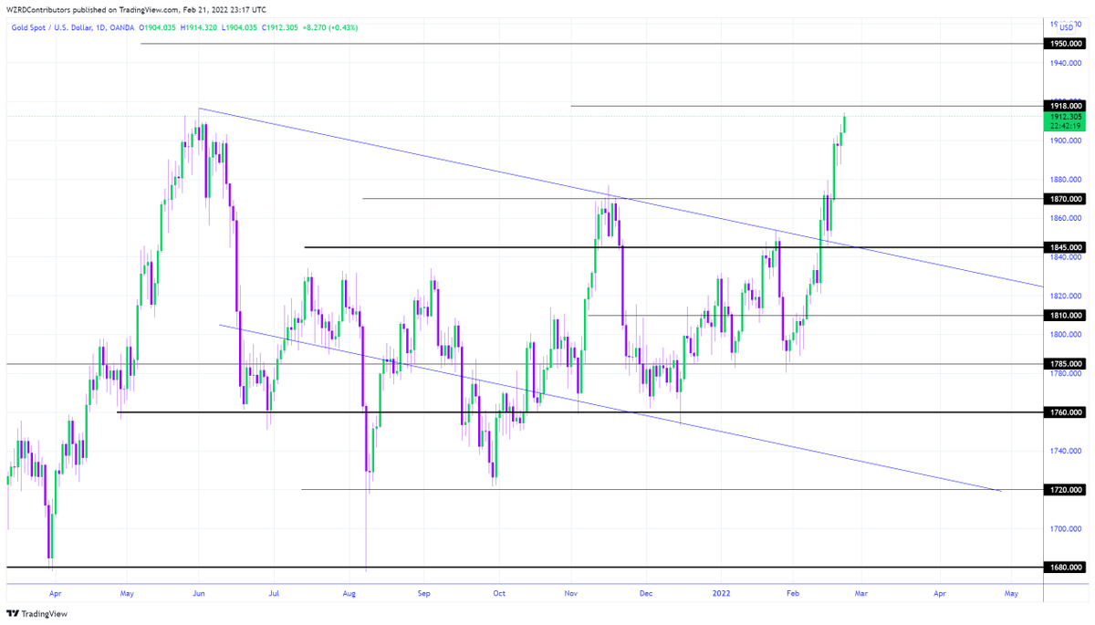Click the Feb month label on time axis

[x=792, y=593]
